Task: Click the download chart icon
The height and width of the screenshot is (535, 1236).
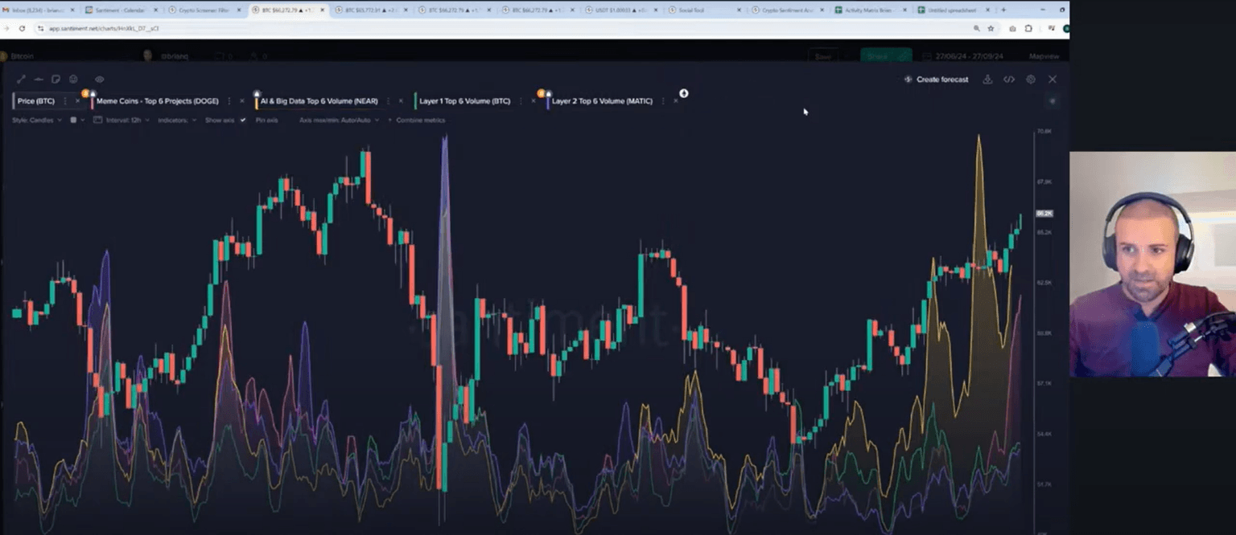Action: tap(987, 80)
